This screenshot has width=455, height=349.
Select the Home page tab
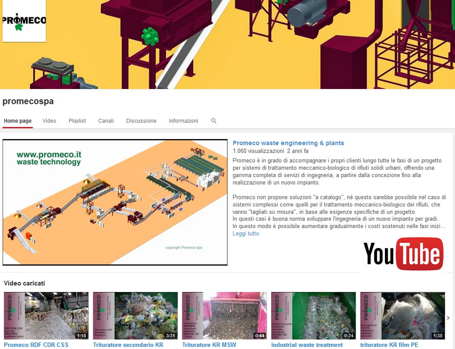coord(18,120)
